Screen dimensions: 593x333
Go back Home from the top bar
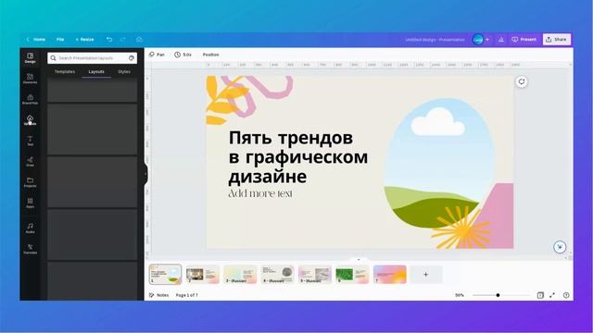tap(36, 39)
